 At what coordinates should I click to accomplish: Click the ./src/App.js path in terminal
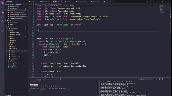tap(34, 85)
